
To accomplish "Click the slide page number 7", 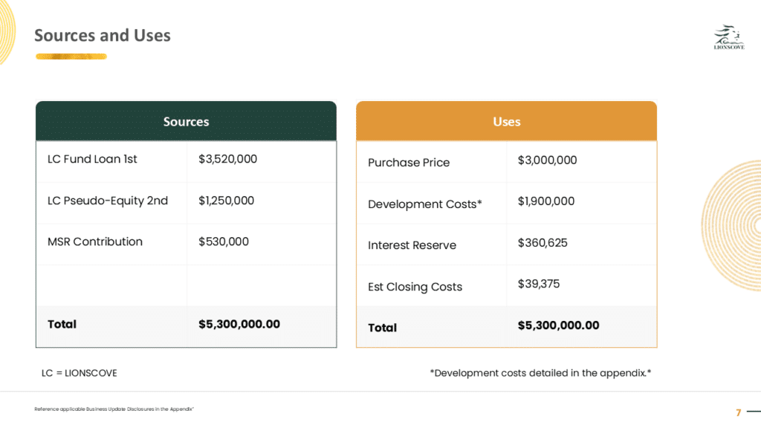I will point(739,412).
